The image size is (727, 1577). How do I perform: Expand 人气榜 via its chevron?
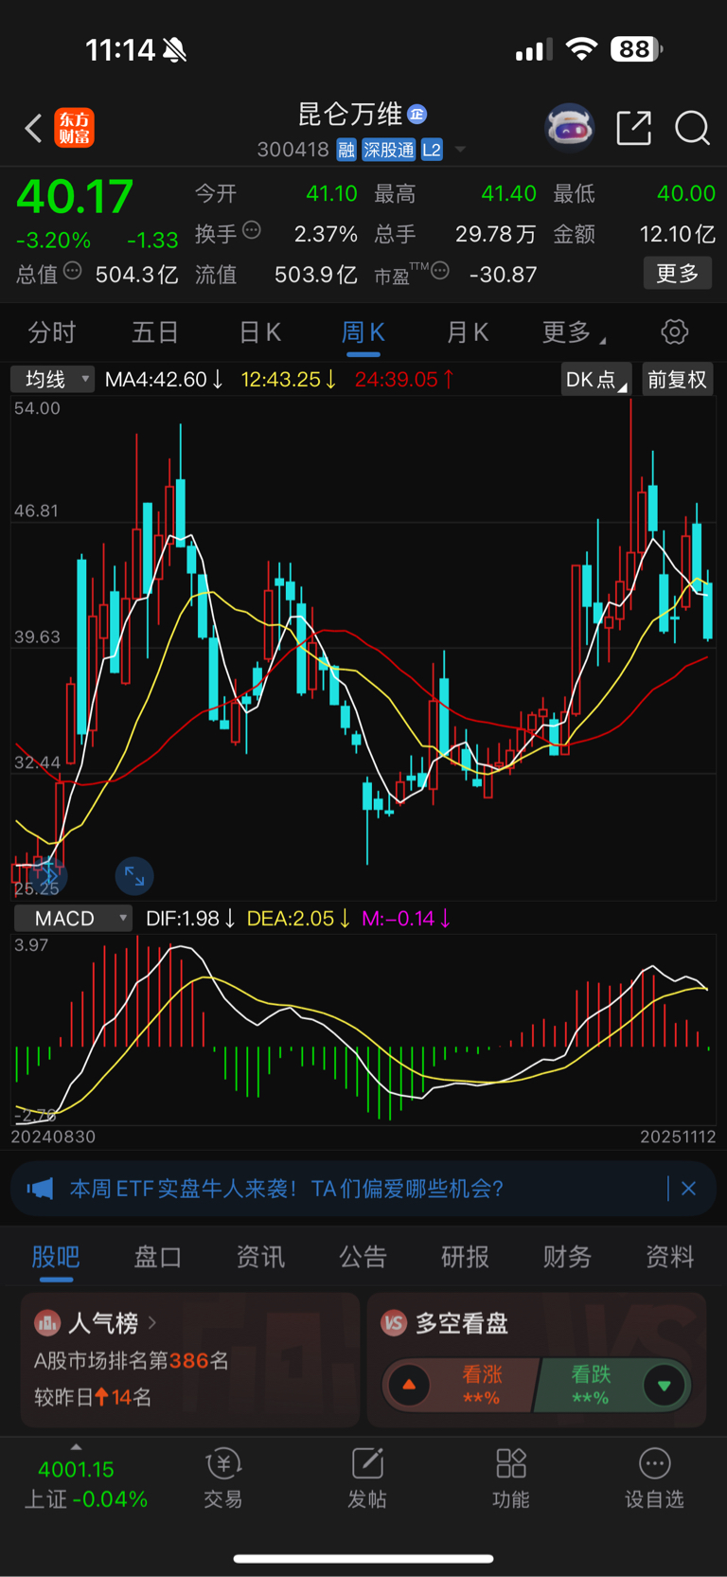[152, 1322]
